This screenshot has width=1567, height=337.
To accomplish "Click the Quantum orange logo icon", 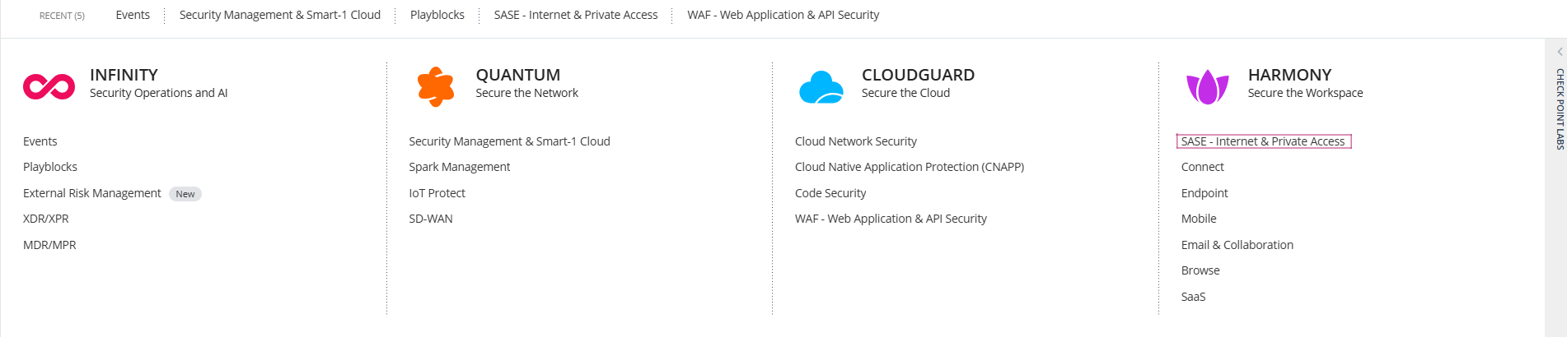I will click(x=435, y=86).
